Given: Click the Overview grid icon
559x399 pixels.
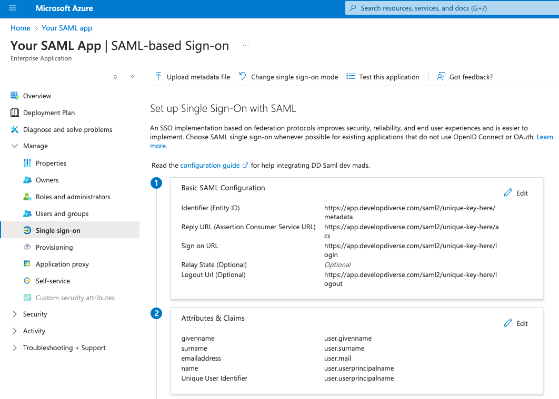Looking at the screenshot, I should tap(15, 96).
